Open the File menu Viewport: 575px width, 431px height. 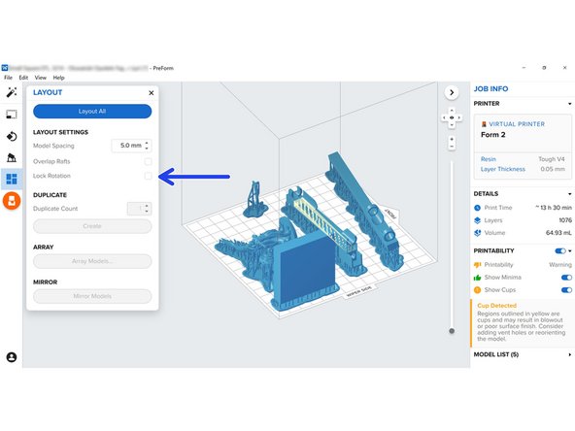tap(8, 78)
